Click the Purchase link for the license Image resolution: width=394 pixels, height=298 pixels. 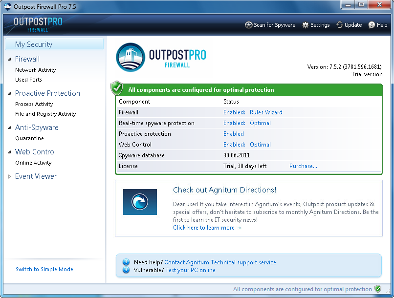pyautogui.click(x=303, y=166)
